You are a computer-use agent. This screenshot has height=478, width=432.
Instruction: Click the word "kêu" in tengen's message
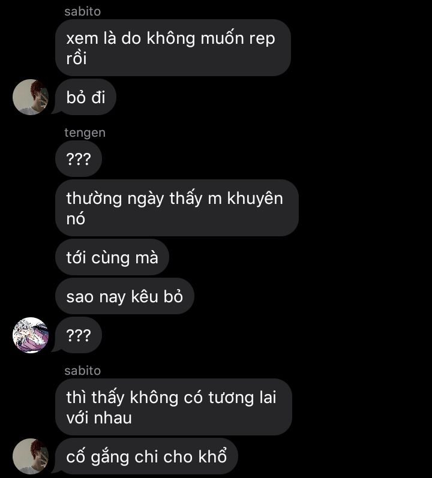click(145, 296)
